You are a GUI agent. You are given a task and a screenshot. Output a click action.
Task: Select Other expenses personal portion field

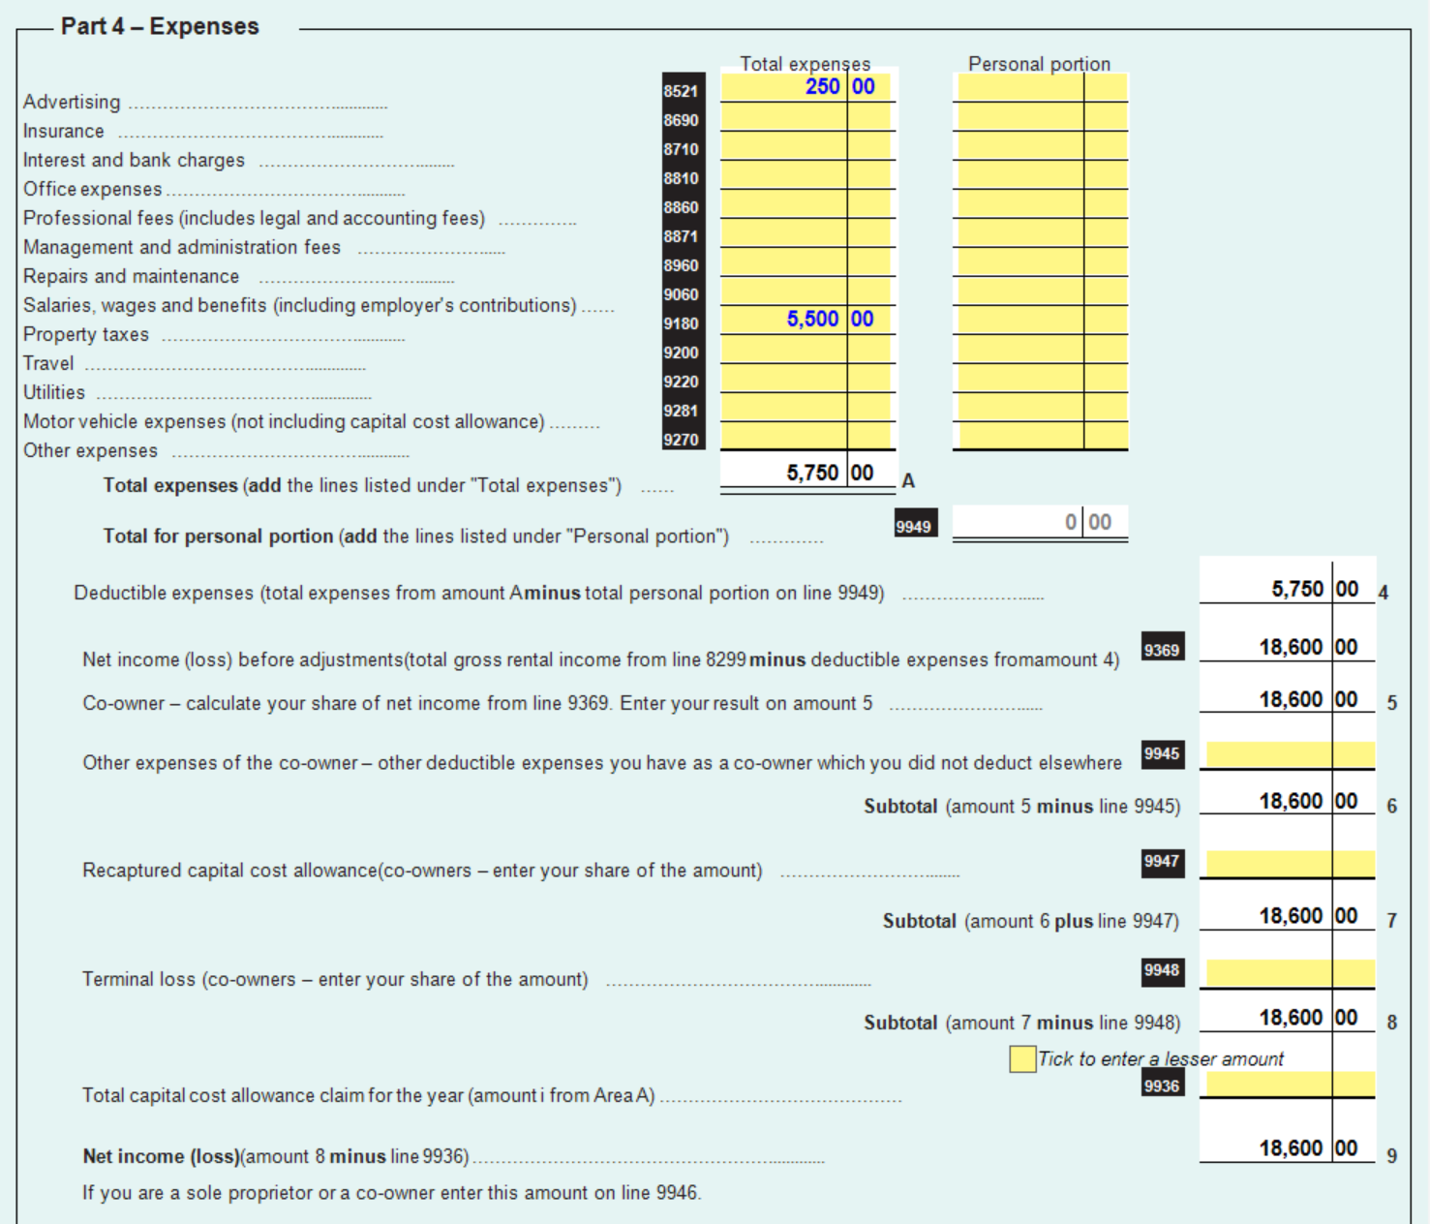tap(1041, 436)
